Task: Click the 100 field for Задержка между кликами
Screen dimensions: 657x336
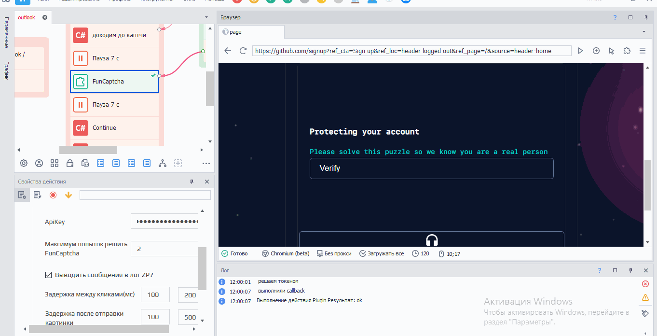Action: click(155, 294)
